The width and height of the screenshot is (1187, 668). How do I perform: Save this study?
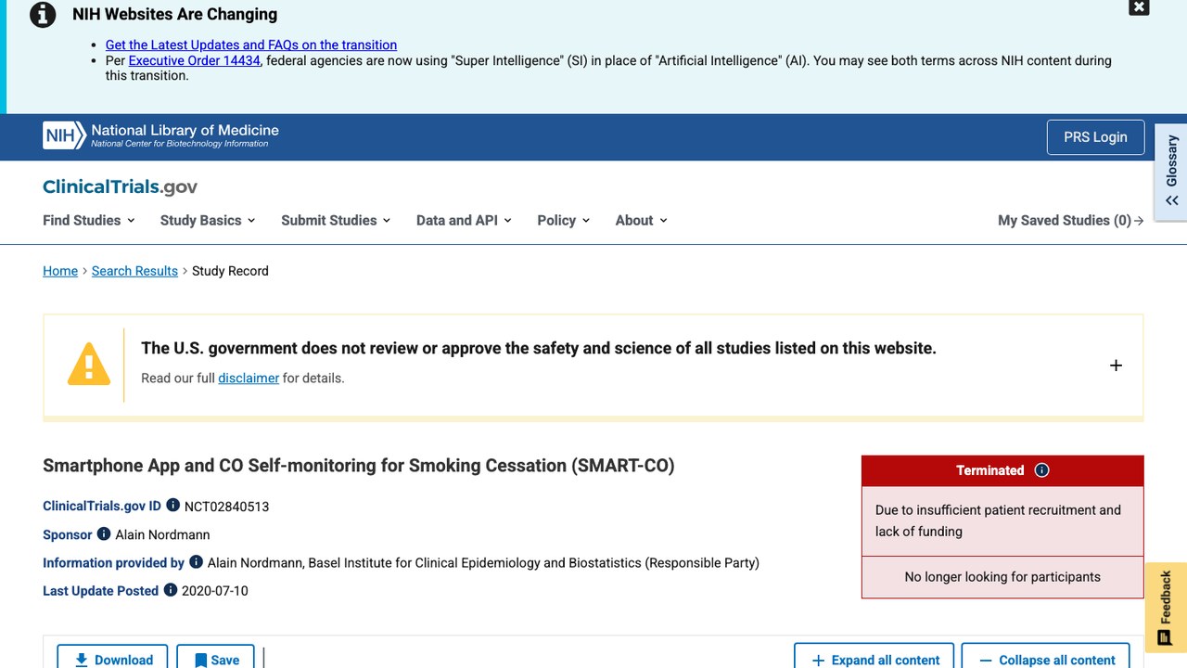[x=216, y=657]
